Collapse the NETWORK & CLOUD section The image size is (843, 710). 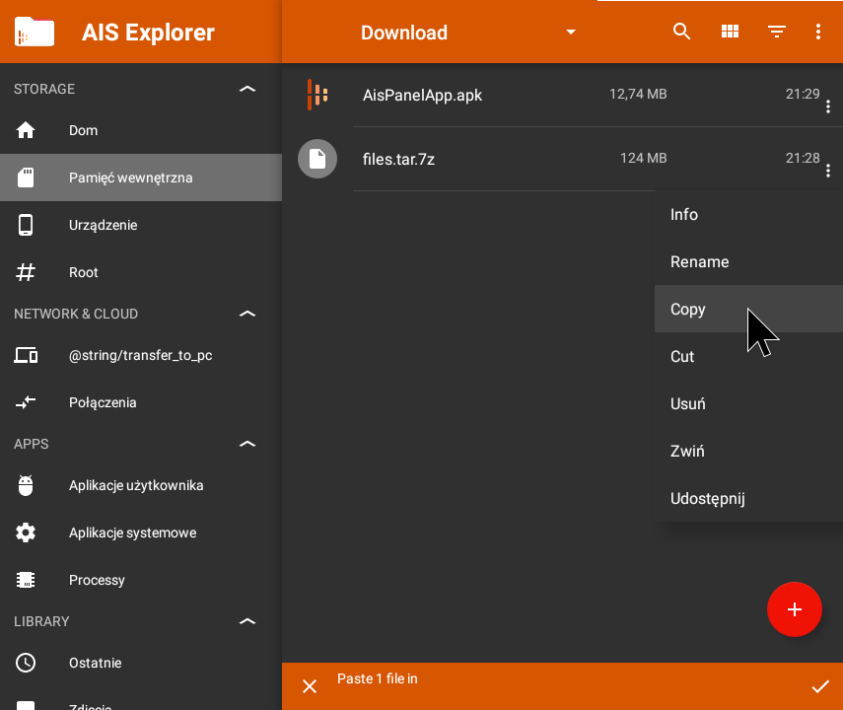click(247, 314)
